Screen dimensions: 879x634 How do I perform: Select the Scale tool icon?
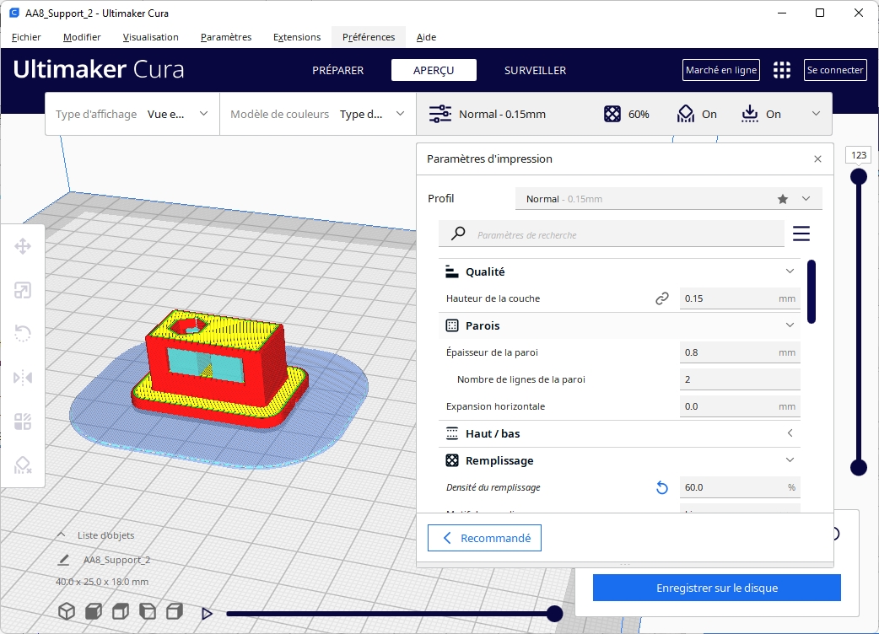(x=23, y=291)
